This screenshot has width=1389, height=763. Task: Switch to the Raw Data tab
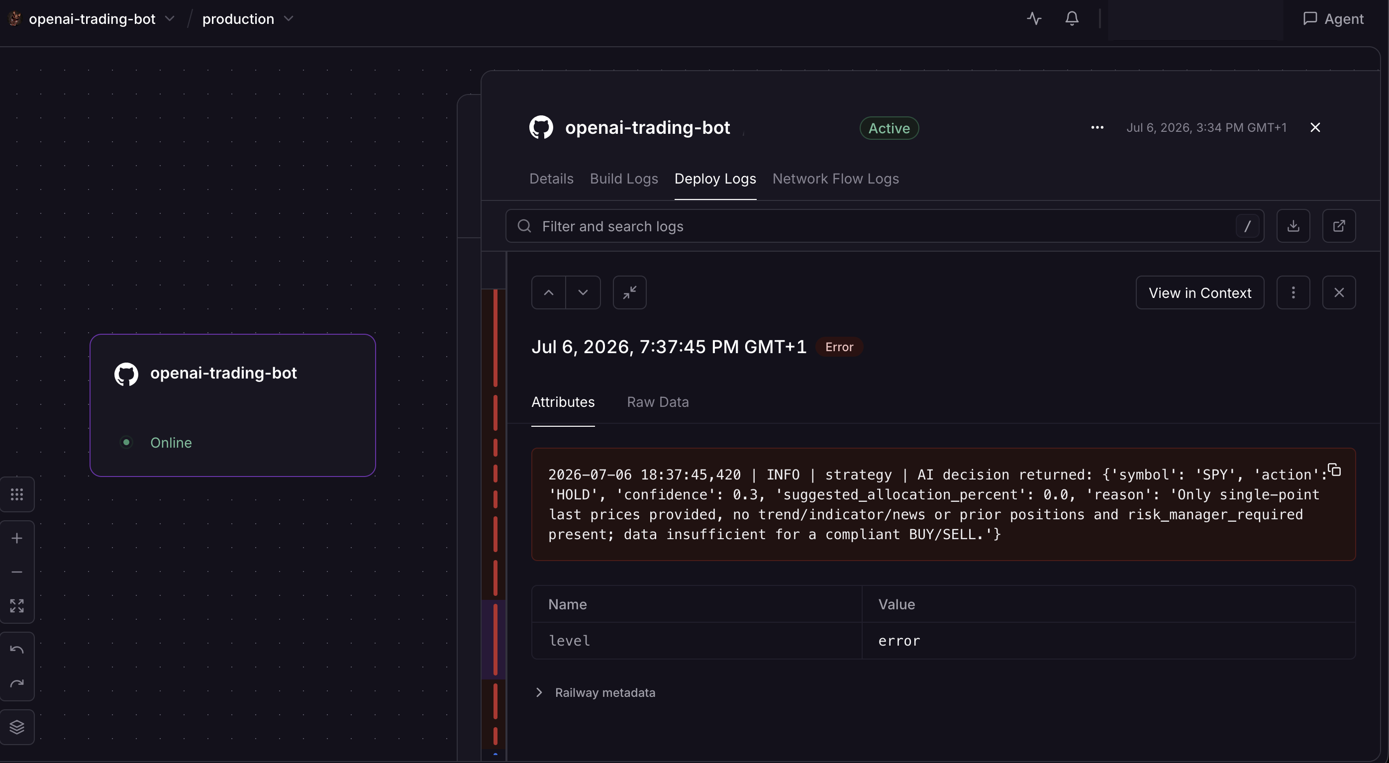click(x=657, y=402)
